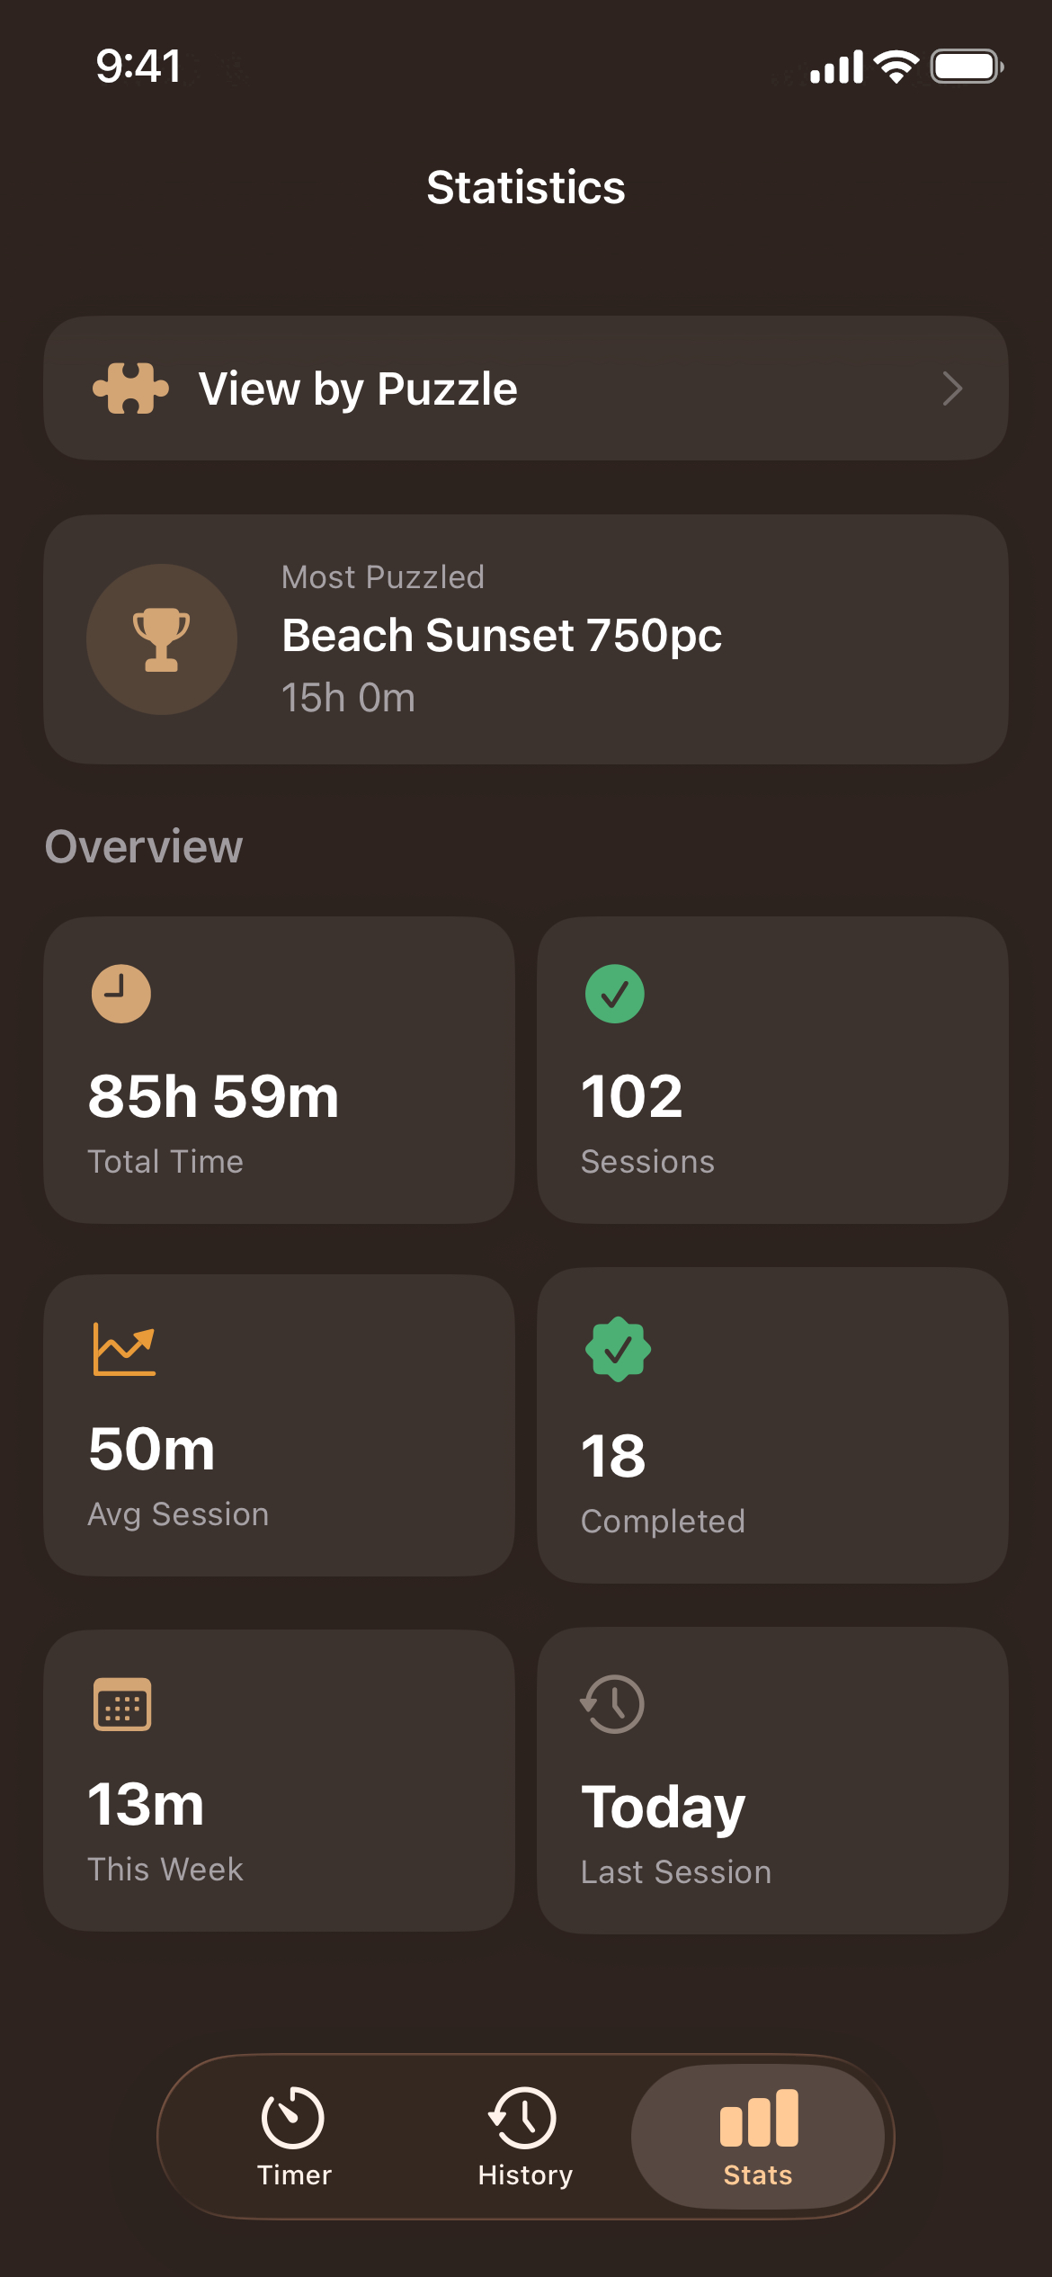Tap the calendar icon above This Week
1052x2277 pixels.
tap(122, 1704)
